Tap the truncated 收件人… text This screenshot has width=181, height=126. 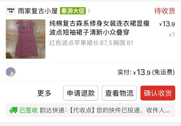[158, 110]
